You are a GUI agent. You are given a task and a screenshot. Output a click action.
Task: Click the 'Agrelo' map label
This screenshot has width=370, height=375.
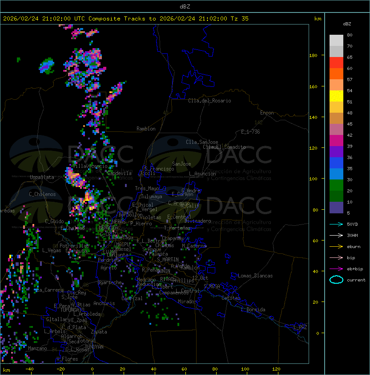coord(109,268)
